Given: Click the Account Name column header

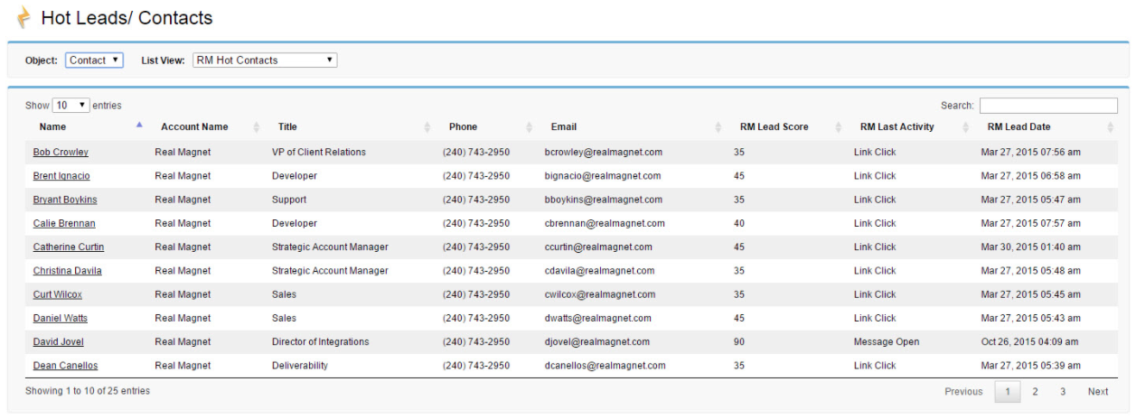Looking at the screenshot, I should click(x=194, y=127).
